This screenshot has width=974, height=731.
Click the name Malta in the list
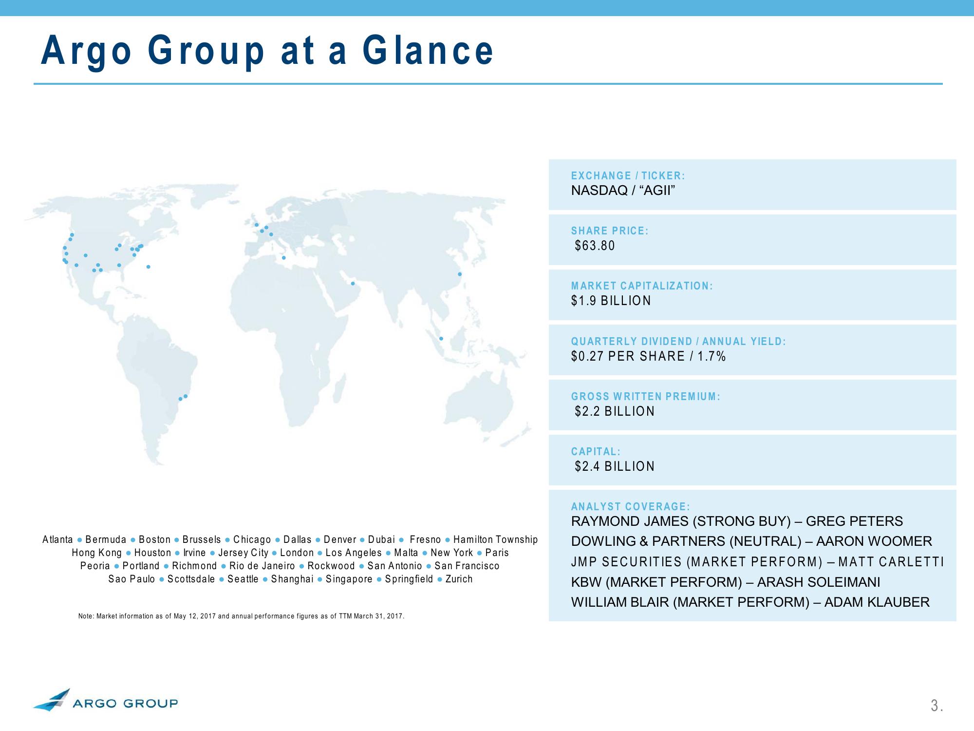pyautogui.click(x=406, y=553)
